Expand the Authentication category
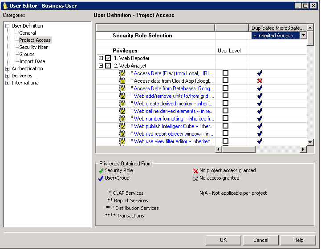The width and height of the screenshot is (321, 249). [x=7, y=68]
